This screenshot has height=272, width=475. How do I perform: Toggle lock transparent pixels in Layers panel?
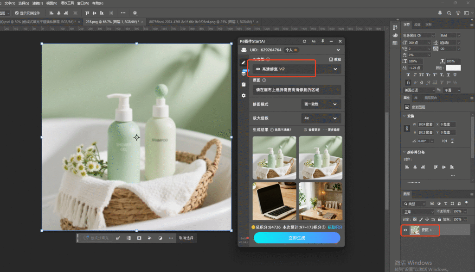pyautogui.click(x=415, y=219)
